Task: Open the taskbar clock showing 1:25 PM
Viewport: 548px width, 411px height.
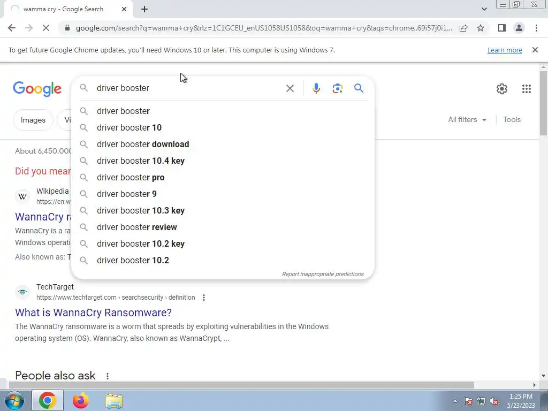Action: point(521,401)
